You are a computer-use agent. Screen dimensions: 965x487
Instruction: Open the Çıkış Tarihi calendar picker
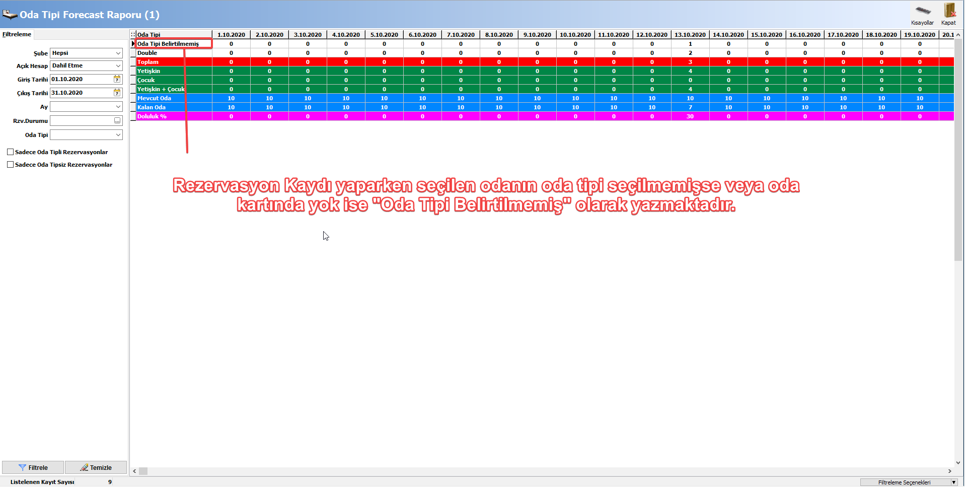coord(117,93)
